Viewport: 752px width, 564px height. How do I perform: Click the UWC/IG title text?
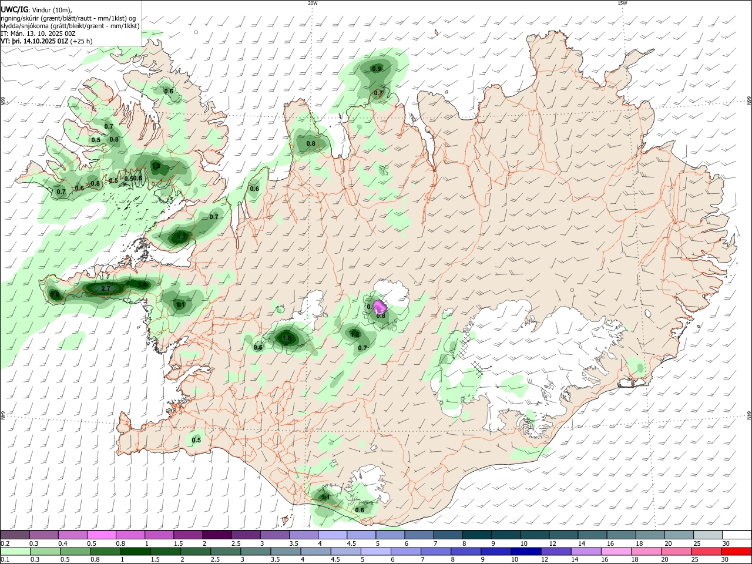click(x=14, y=9)
